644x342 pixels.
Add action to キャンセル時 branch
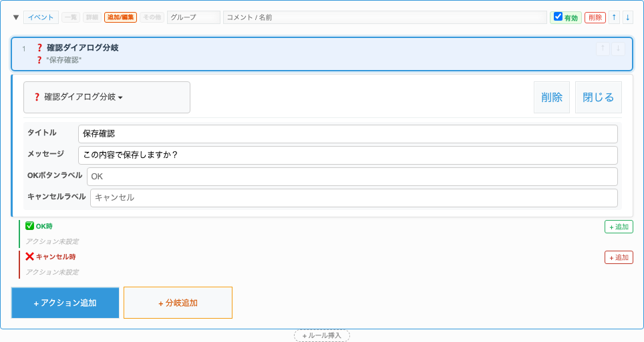click(619, 257)
